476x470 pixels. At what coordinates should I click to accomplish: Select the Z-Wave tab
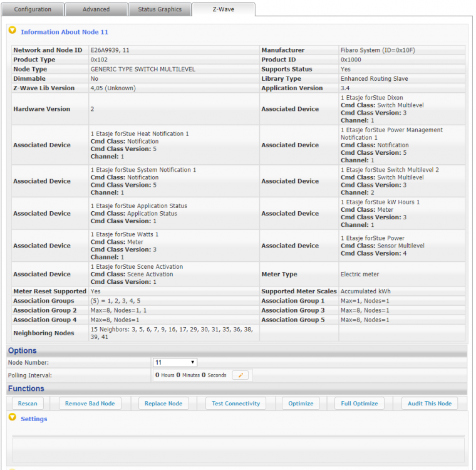[x=224, y=9]
